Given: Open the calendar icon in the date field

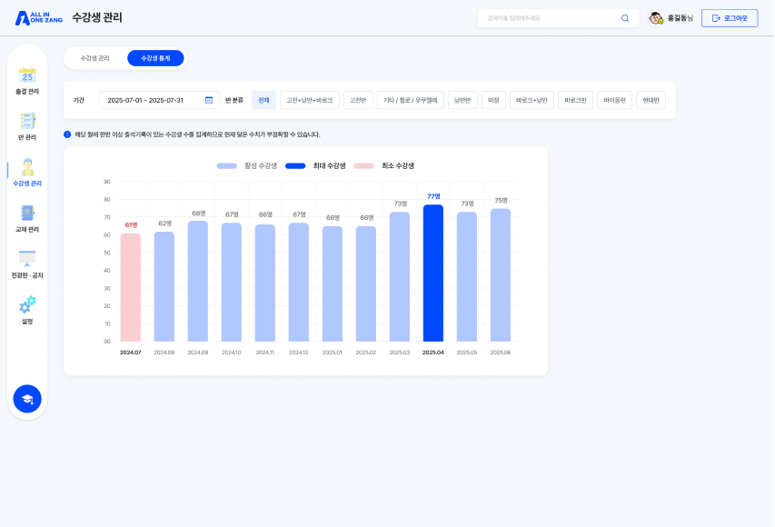Looking at the screenshot, I should click(x=209, y=100).
